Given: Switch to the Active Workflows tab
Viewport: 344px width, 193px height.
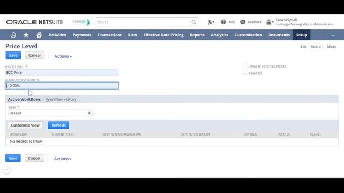Looking at the screenshot, I should pyautogui.click(x=24, y=99).
